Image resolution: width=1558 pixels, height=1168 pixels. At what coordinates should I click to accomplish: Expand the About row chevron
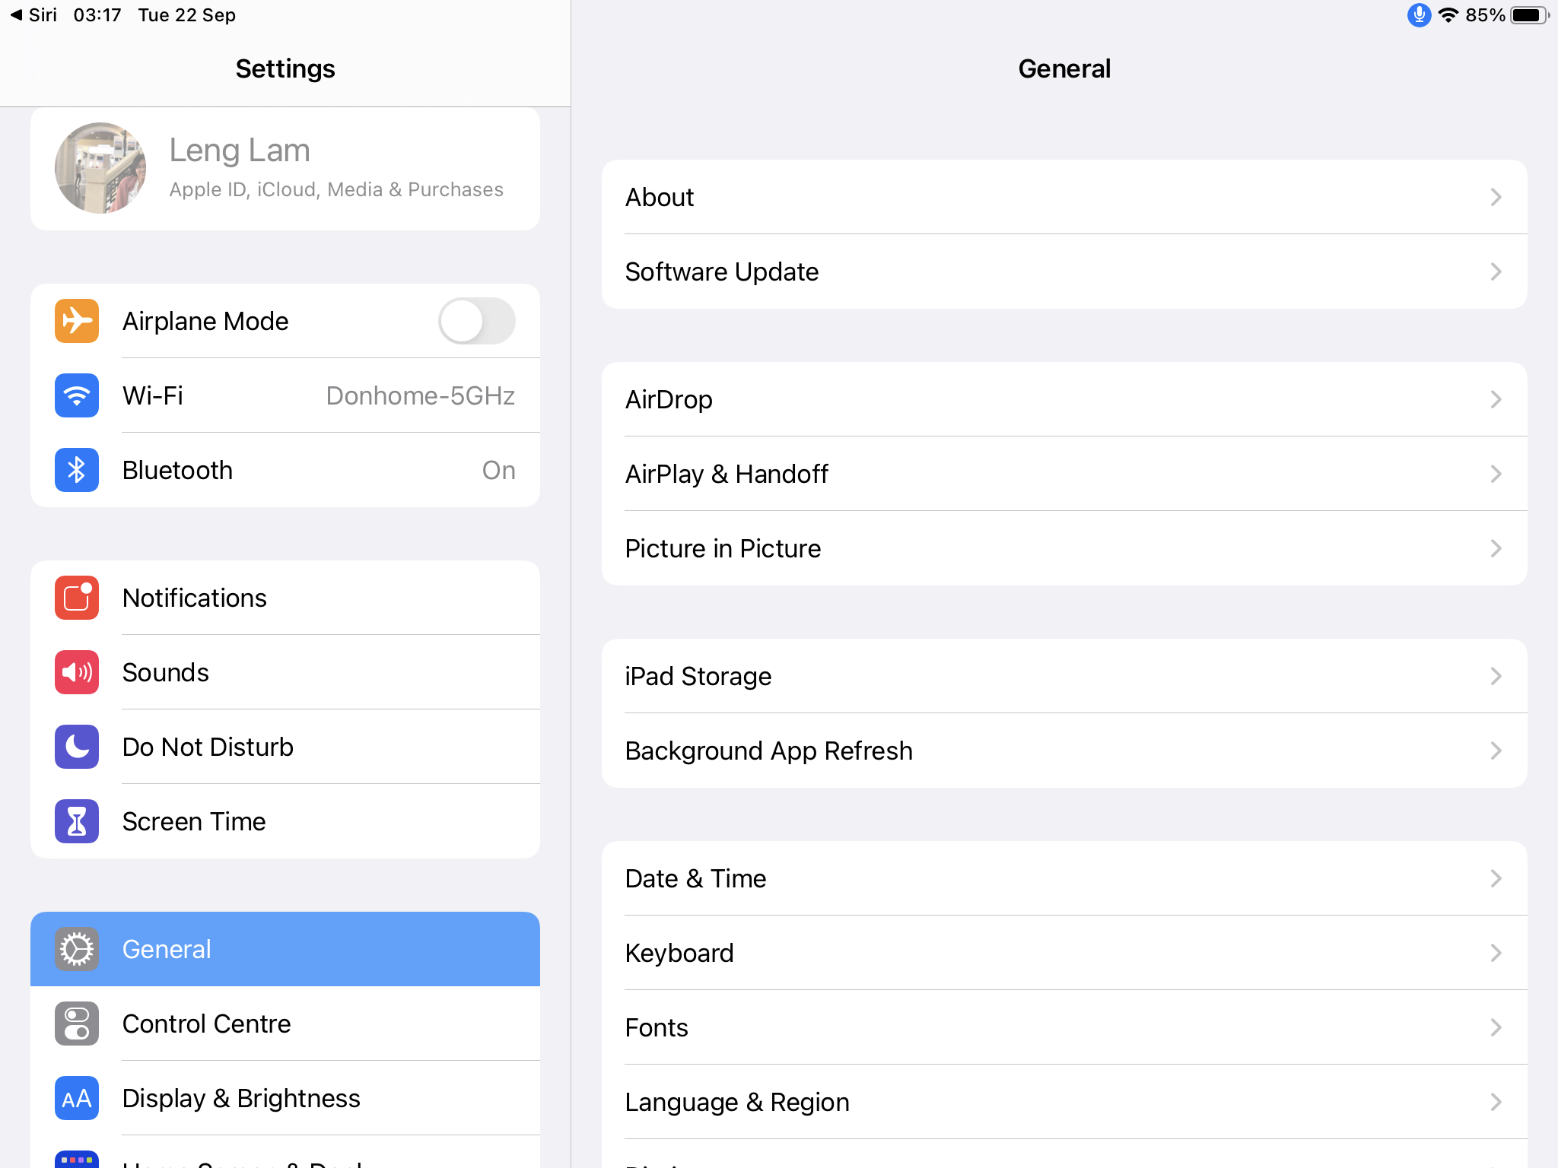1496,198
